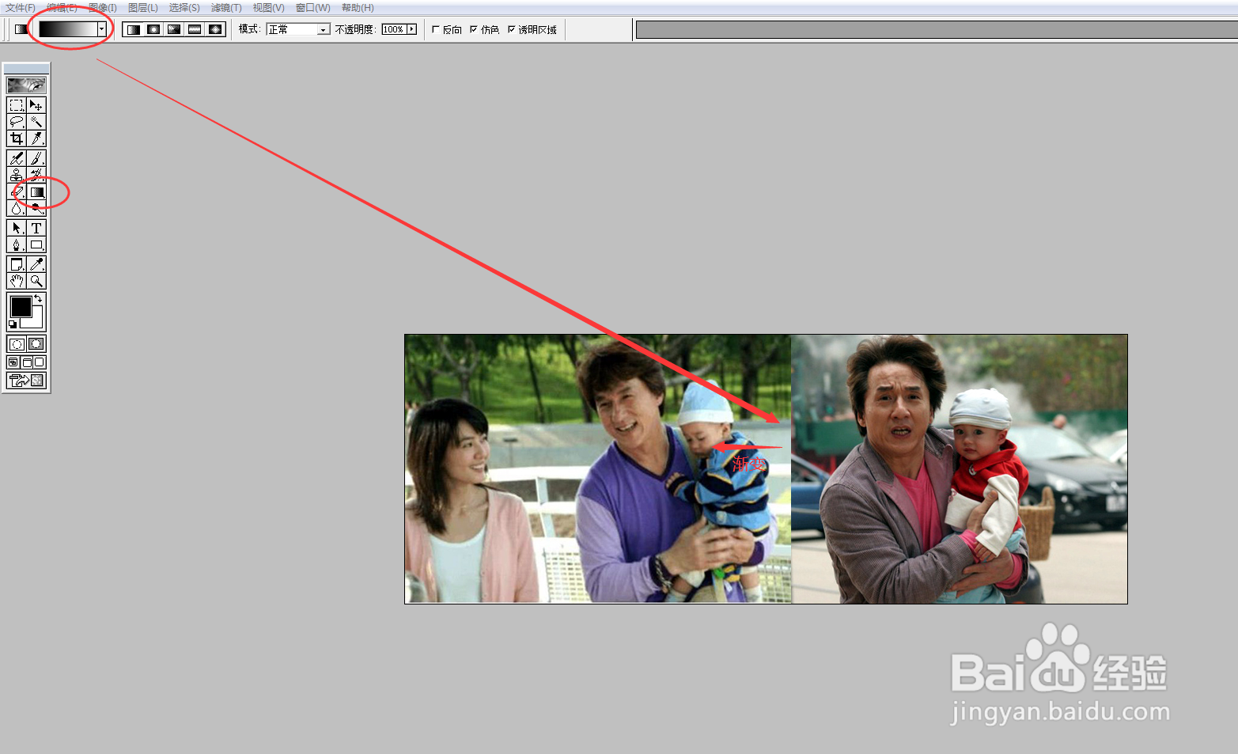This screenshot has width=1238, height=754.
Task: Choose Reflected gradient style
Action: pos(195,29)
